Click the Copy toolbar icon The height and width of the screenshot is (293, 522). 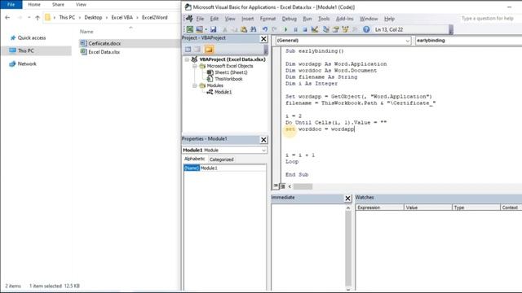[234, 29]
